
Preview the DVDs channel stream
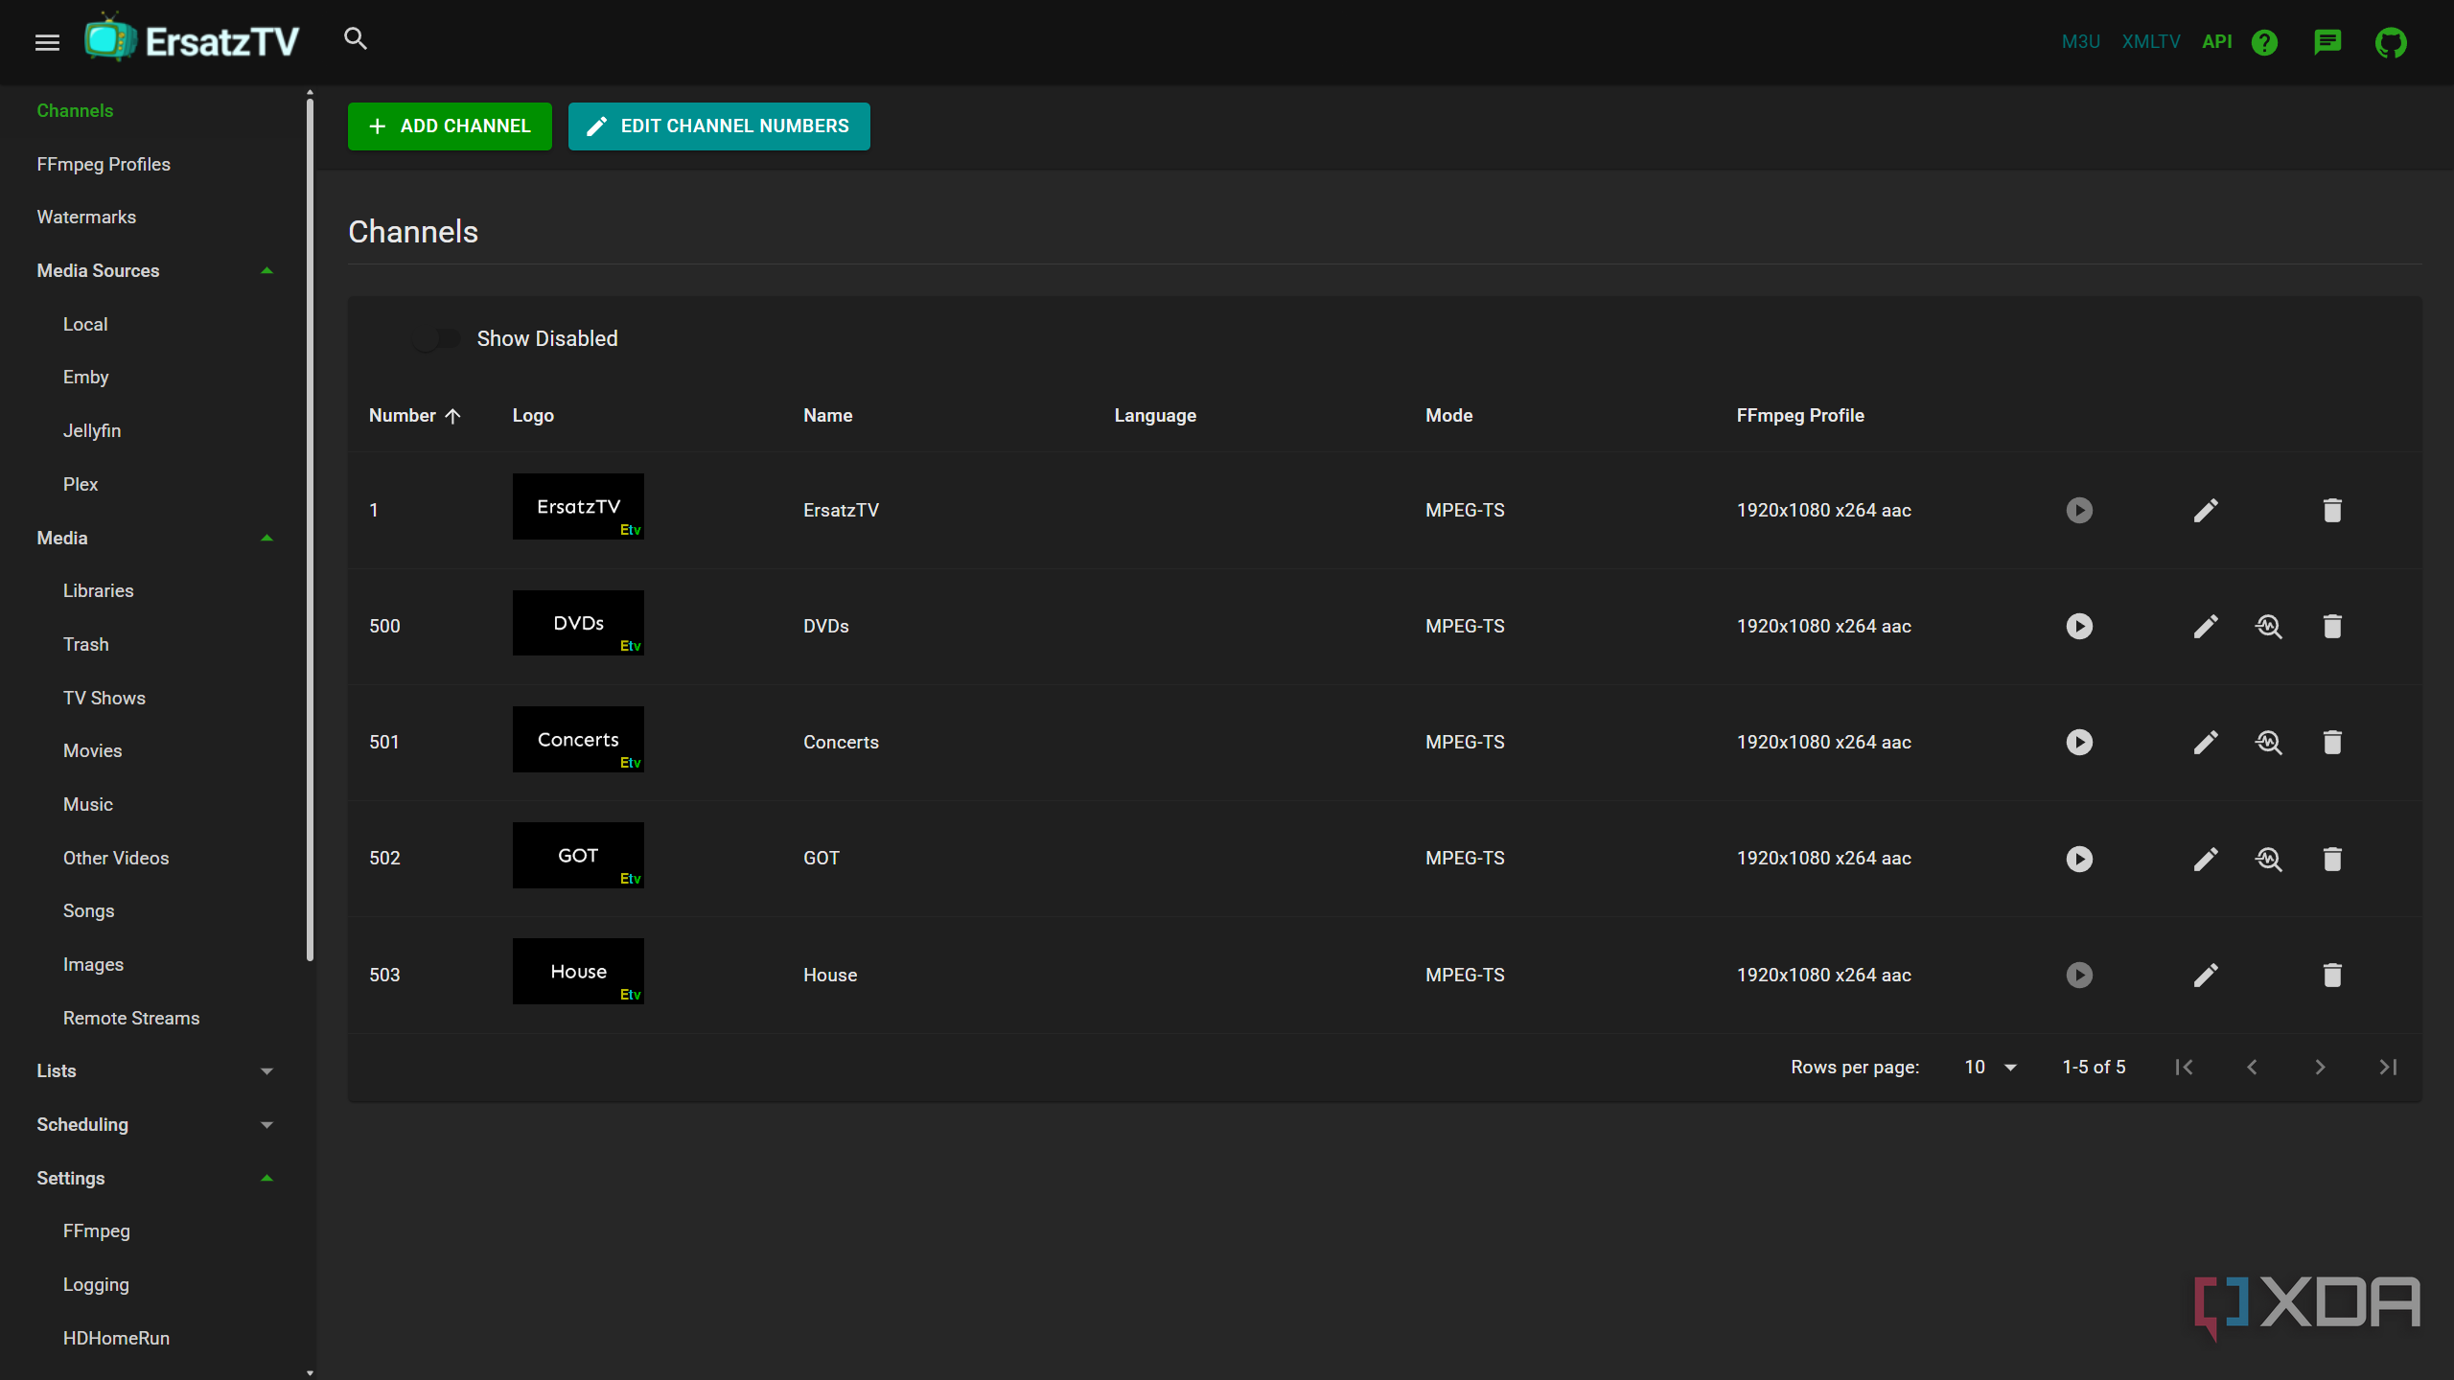point(2079,626)
